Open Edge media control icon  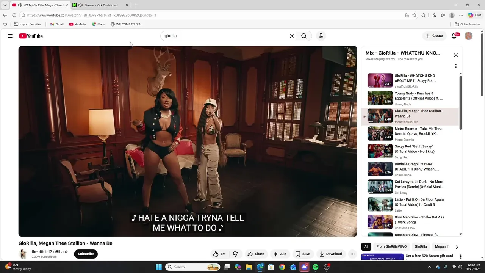pyautogui.click(x=434, y=15)
